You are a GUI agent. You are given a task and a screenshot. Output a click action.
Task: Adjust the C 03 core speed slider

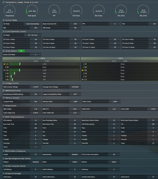pos(20,70)
